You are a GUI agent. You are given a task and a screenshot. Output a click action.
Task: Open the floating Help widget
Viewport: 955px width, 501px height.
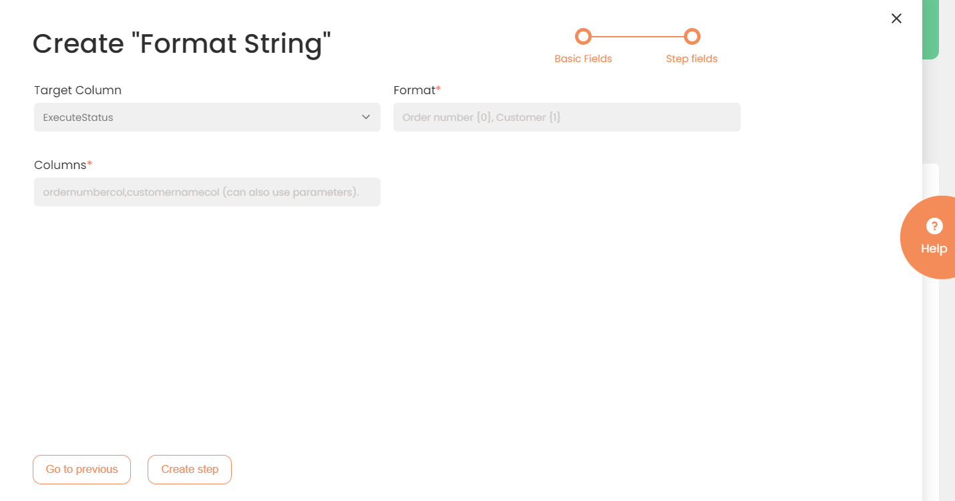pyautogui.click(x=934, y=237)
